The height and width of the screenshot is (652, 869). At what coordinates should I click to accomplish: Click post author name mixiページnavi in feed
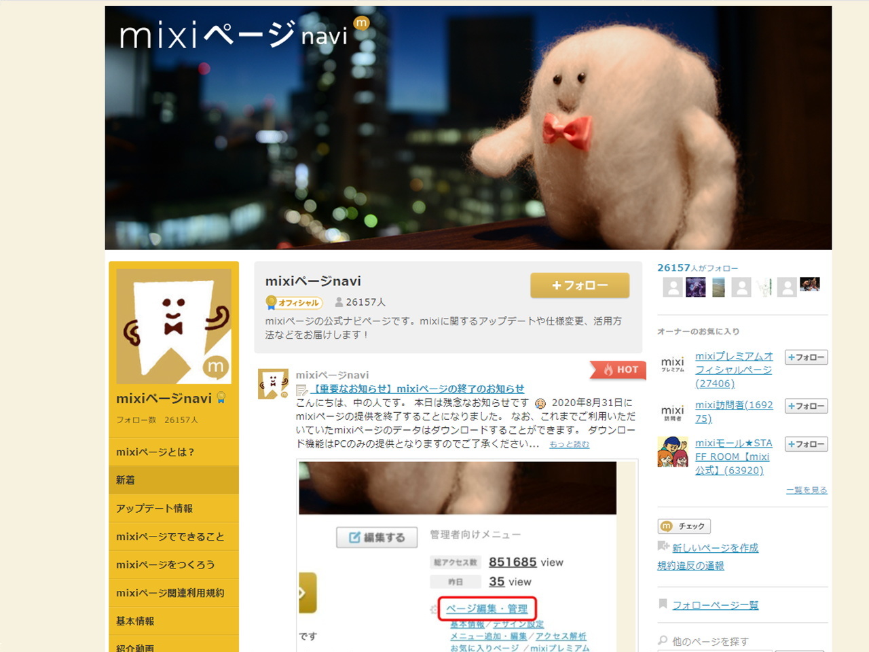point(332,375)
